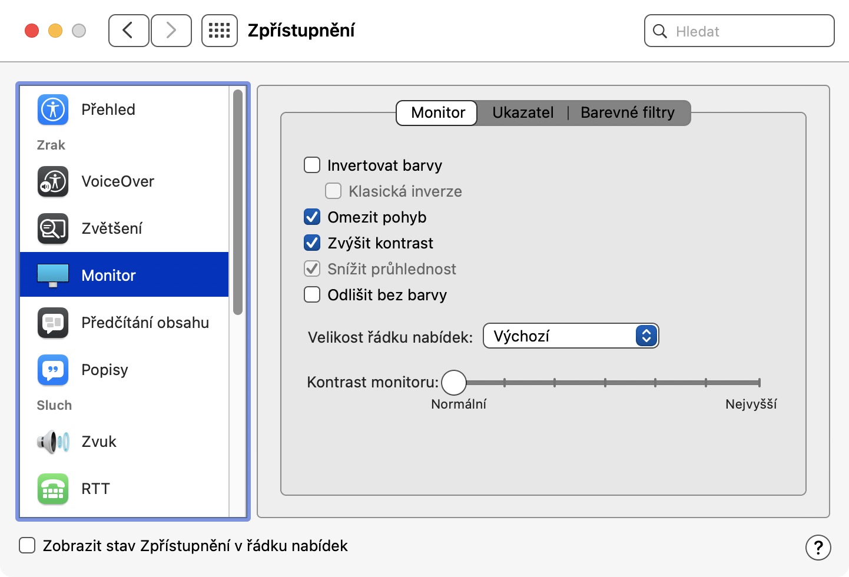Disable the Zvýšit kontrast checkbox
Viewport: 849px width, 577px height.
pyautogui.click(x=312, y=243)
